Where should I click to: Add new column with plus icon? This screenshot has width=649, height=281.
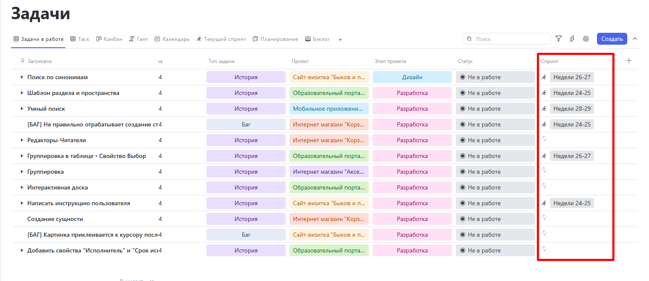coord(629,60)
